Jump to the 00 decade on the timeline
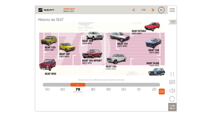 tap(123, 89)
